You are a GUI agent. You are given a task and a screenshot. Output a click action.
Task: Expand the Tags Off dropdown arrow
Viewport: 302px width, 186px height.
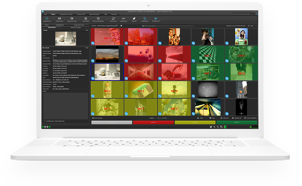click(138, 19)
